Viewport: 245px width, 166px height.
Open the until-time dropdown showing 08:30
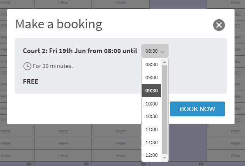(x=155, y=51)
